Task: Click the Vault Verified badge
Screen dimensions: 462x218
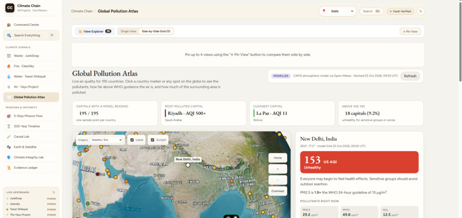Action: point(401,11)
